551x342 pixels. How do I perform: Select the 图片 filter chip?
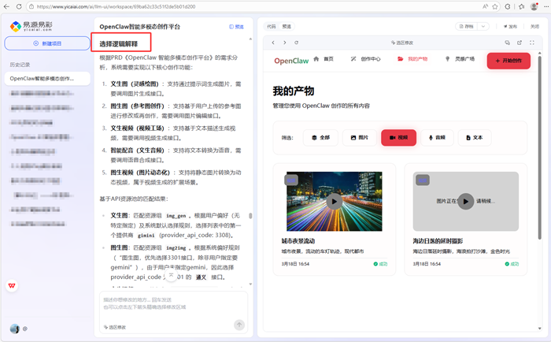(359, 137)
